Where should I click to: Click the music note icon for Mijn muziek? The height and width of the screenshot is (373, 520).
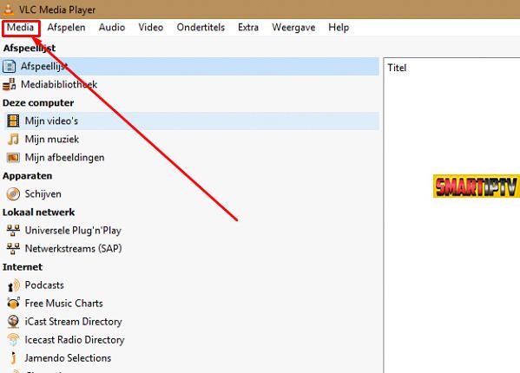click(x=13, y=139)
